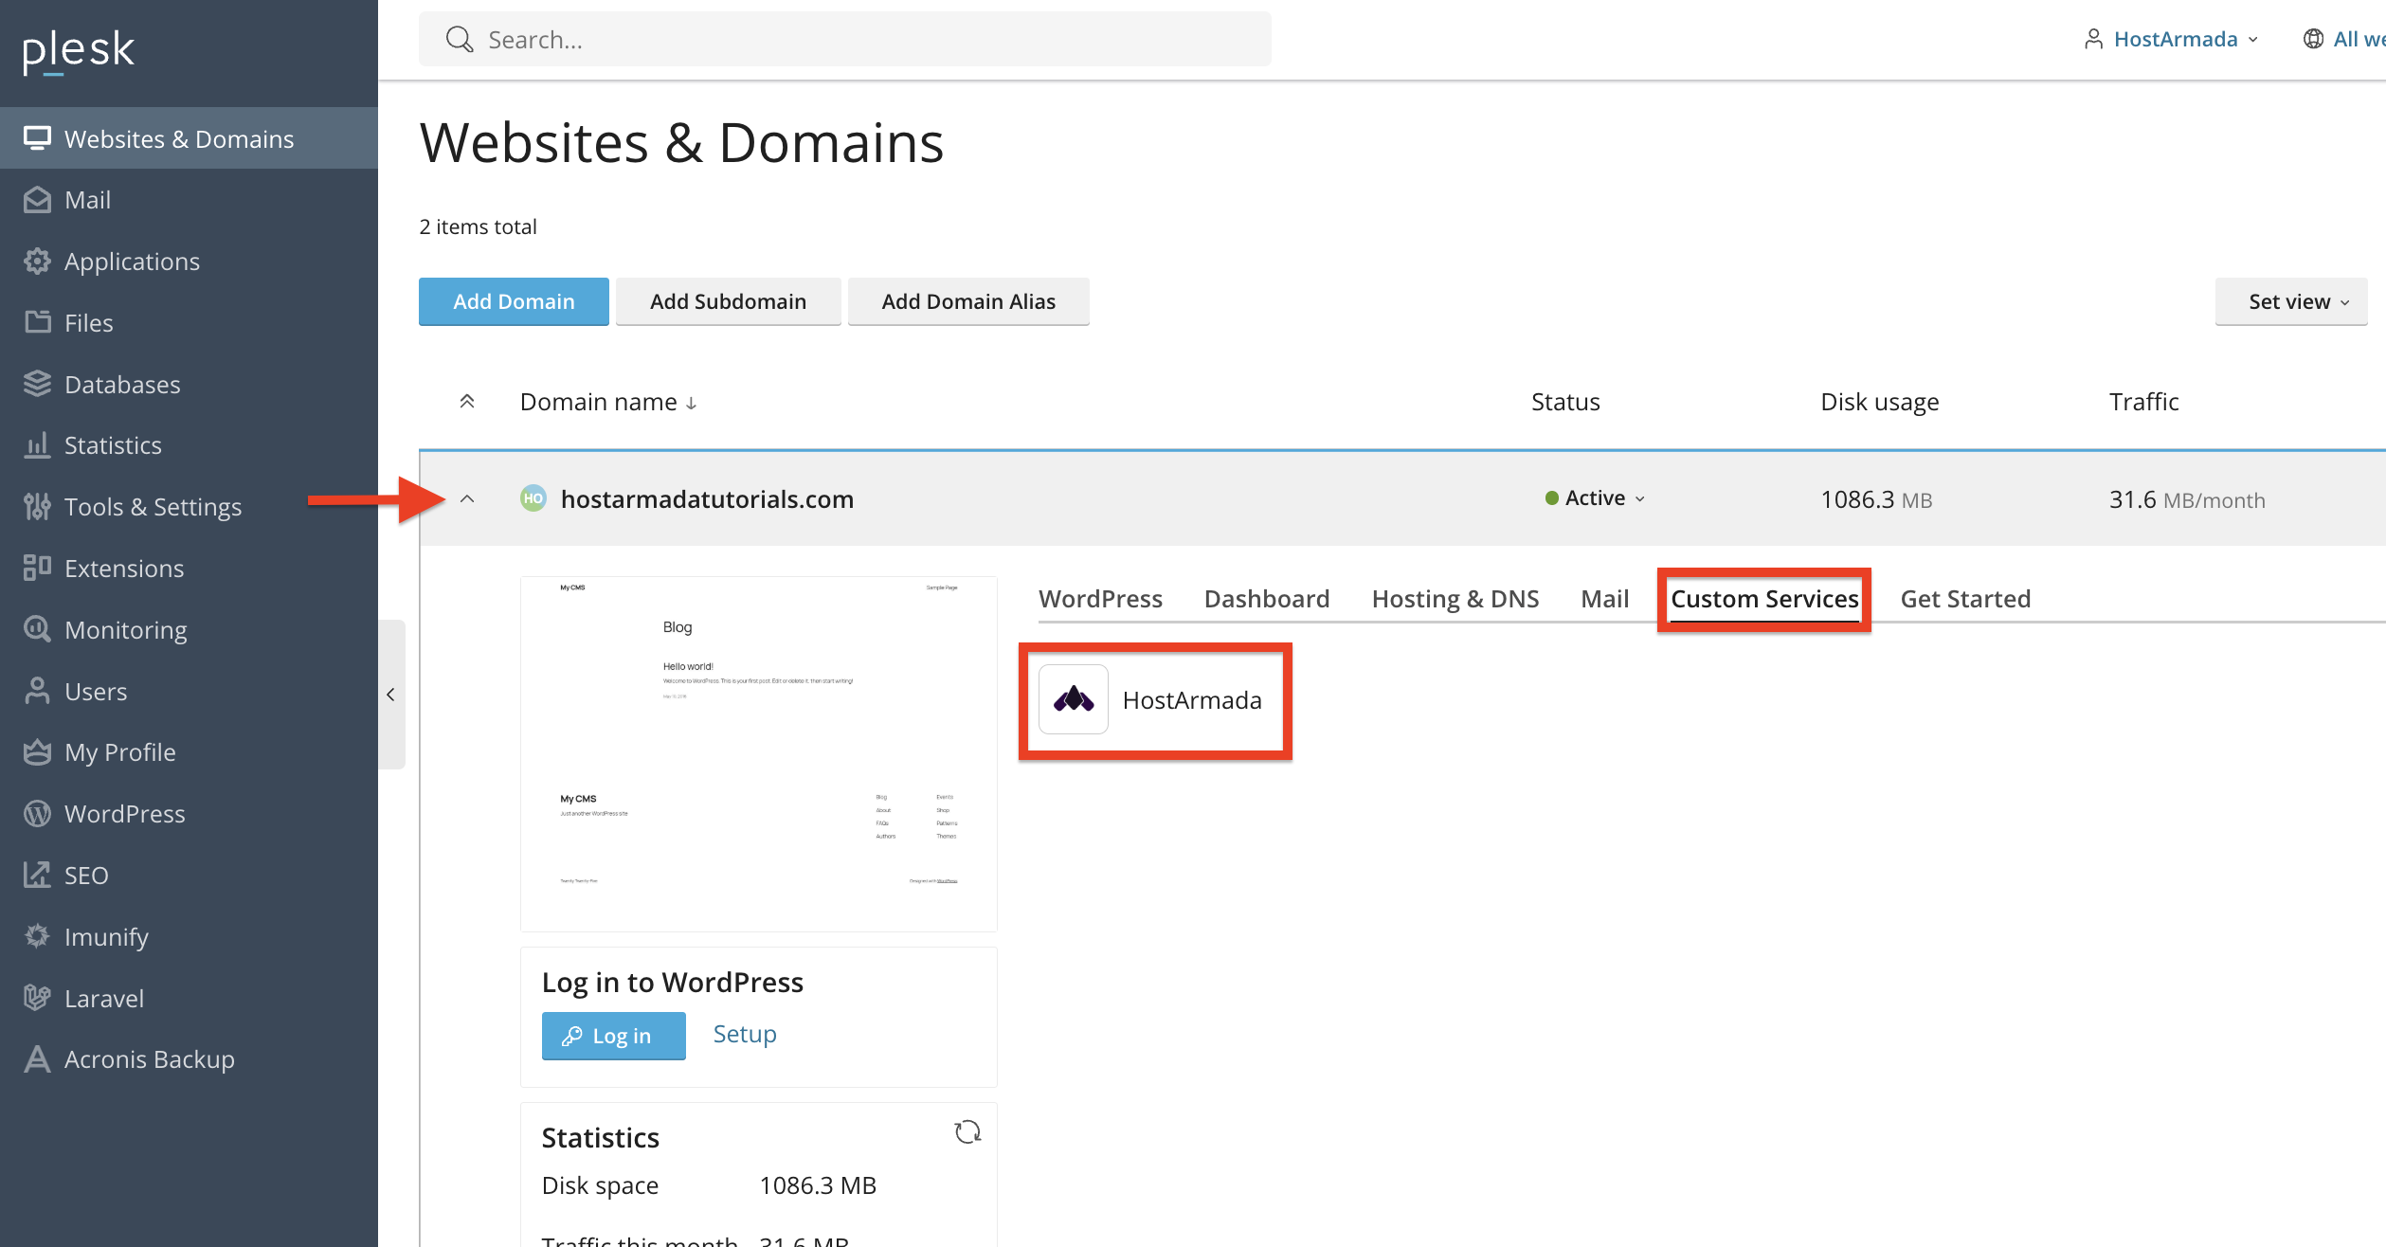2386x1247 pixels.
Task: Click the search magnifier icon
Action: coord(460,40)
